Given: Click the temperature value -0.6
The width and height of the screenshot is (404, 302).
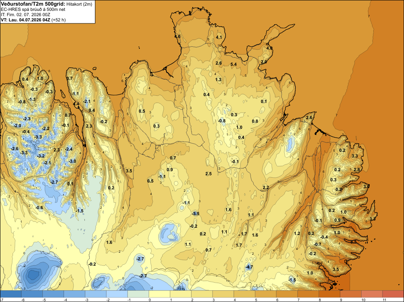Looking at the screenshot, I should (39, 208).
